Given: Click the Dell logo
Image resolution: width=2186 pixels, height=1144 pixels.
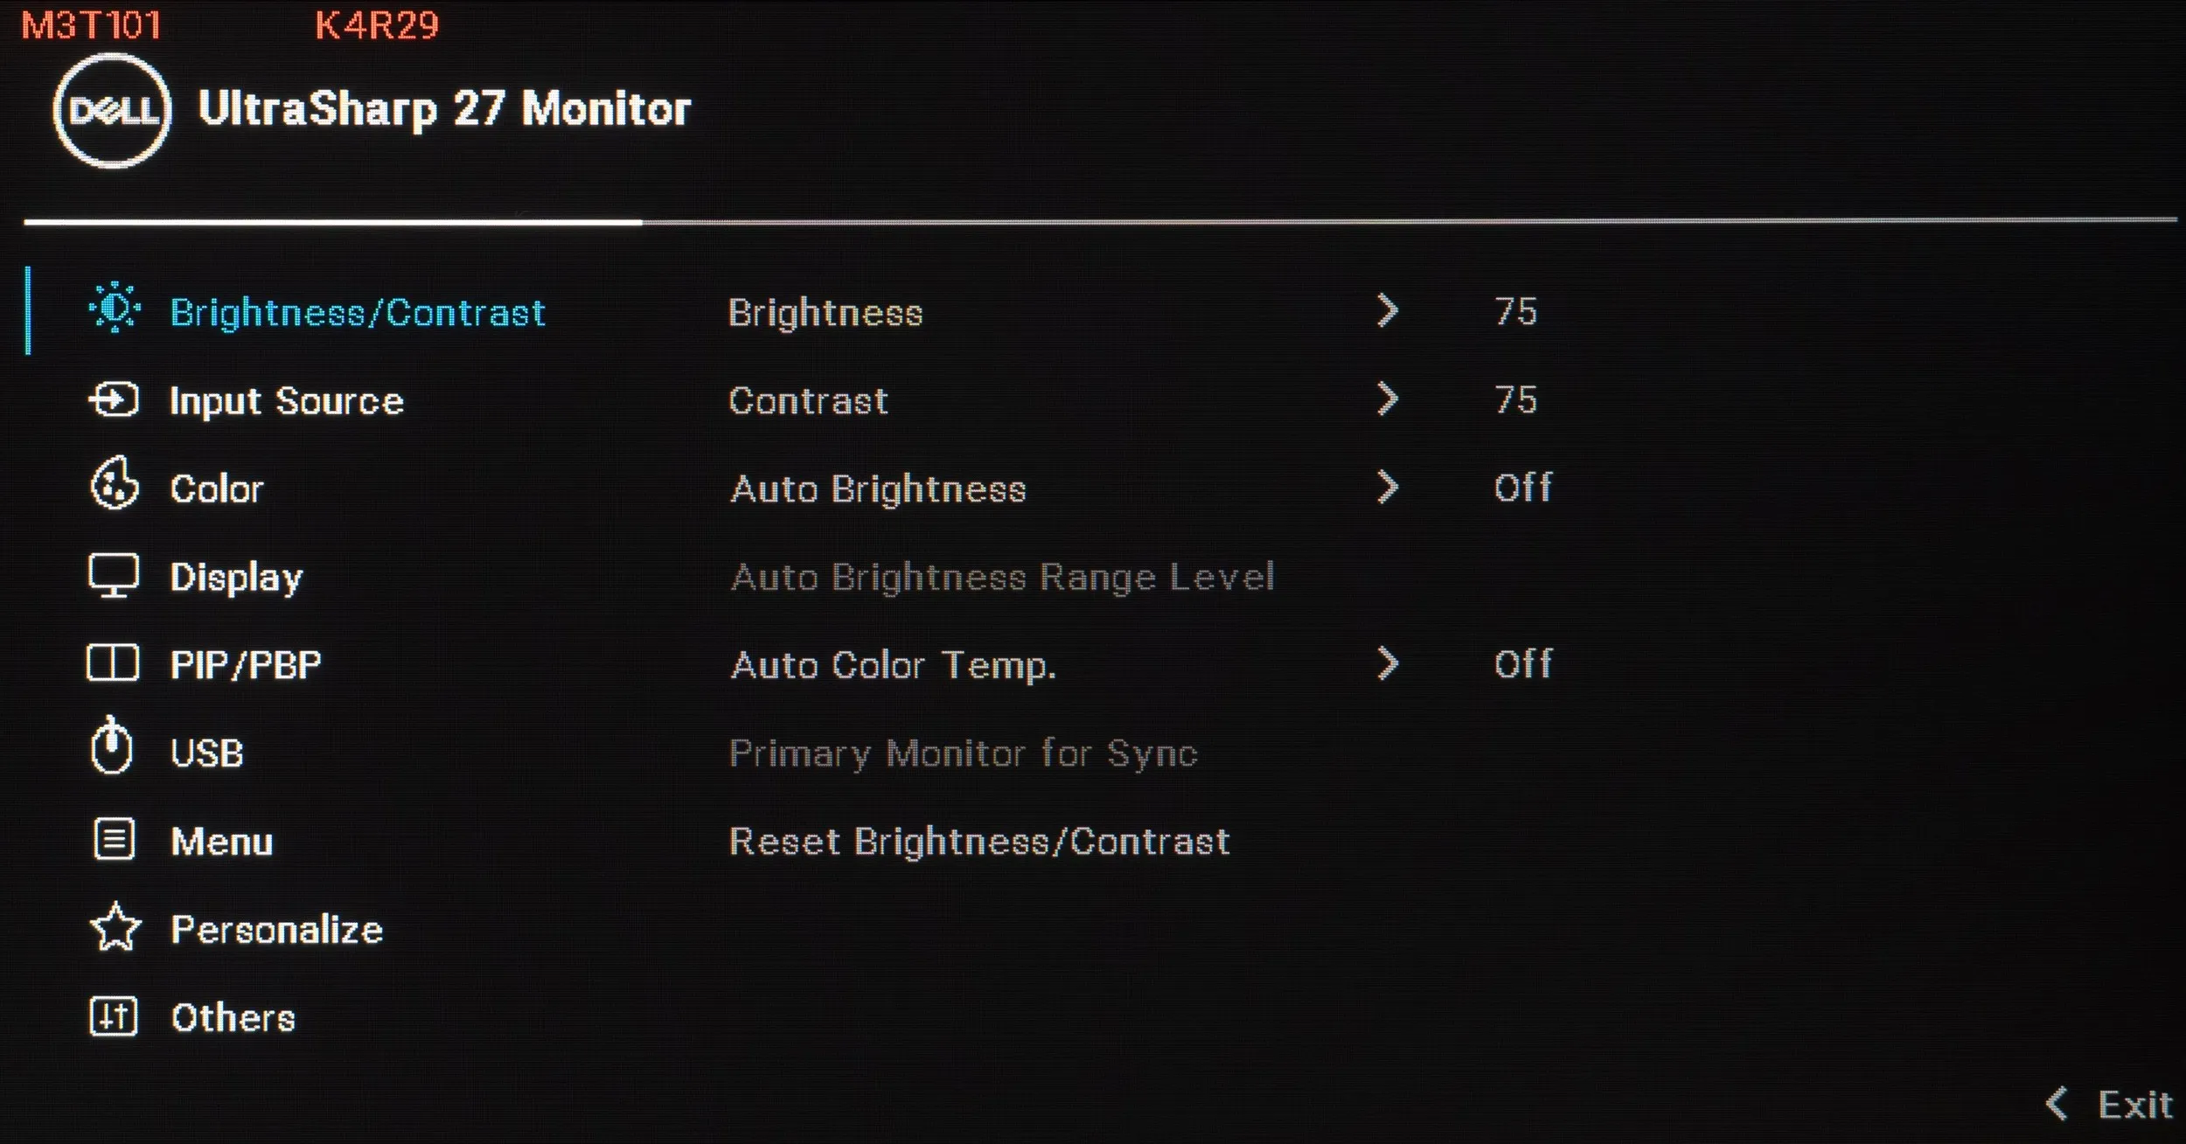Looking at the screenshot, I should pyautogui.click(x=112, y=111).
